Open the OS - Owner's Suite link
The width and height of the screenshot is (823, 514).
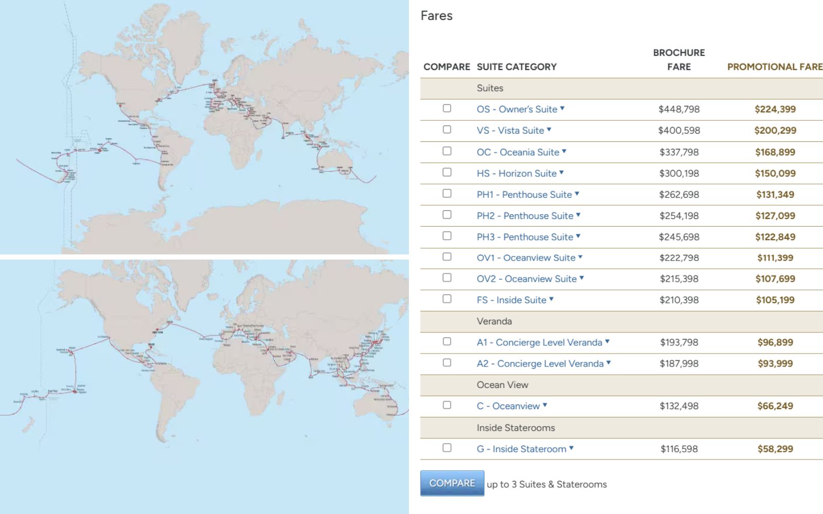coord(516,109)
